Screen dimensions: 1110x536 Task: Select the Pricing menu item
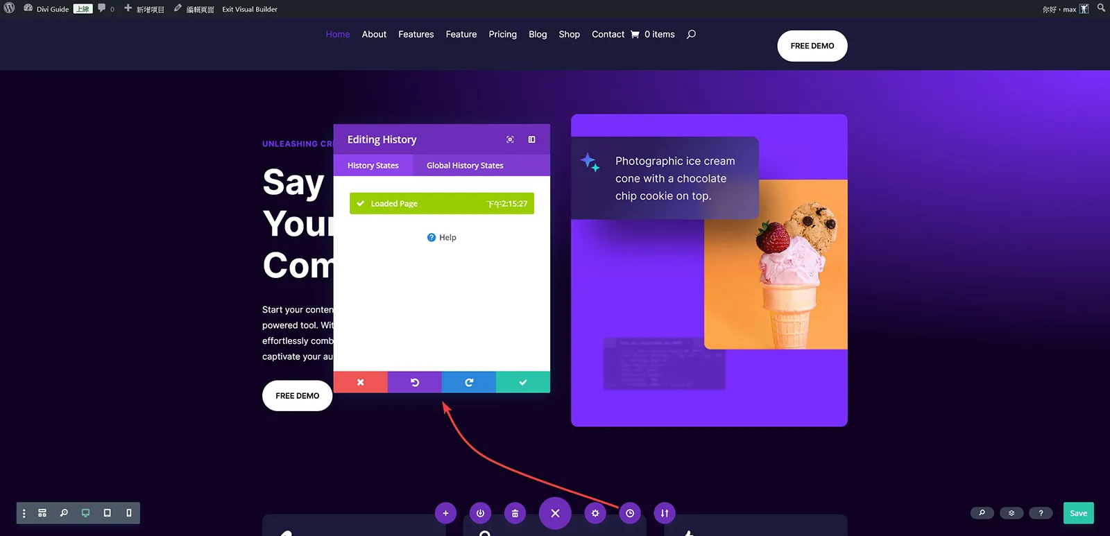pos(502,34)
